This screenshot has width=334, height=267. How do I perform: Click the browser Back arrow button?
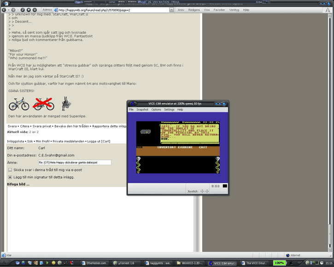tap(4, 10)
